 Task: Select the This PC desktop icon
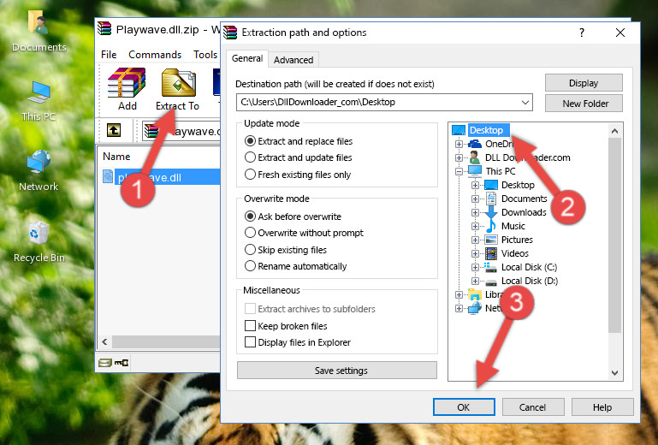point(39,102)
